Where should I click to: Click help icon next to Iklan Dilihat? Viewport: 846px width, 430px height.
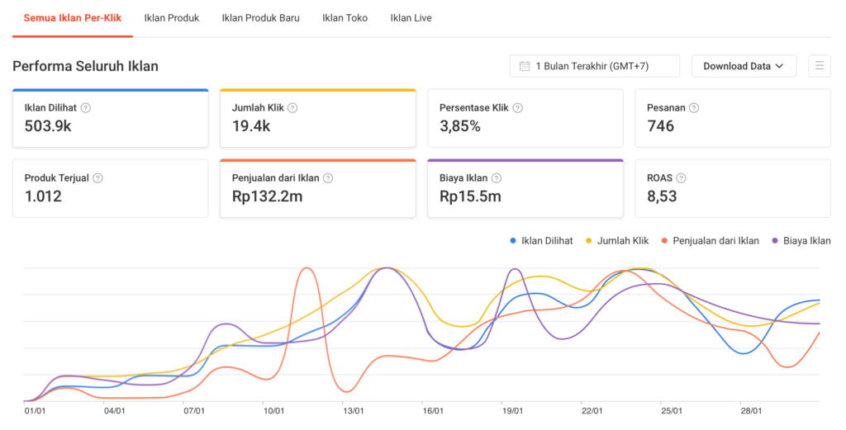[86, 107]
